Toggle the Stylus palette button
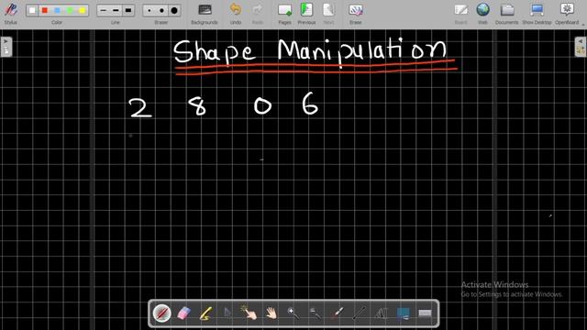Image resolution: width=587 pixels, height=330 pixels. tap(10, 13)
